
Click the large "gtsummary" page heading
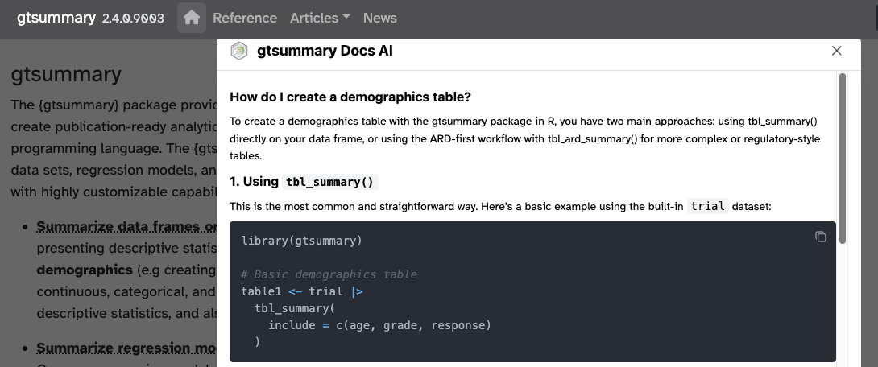[x=66, y=75]
